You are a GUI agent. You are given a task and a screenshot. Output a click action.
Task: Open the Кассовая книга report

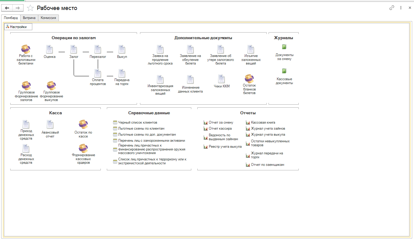(x=263, y=123)
